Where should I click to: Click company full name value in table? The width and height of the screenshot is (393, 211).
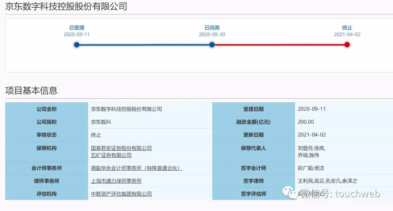tap(126, 109)
